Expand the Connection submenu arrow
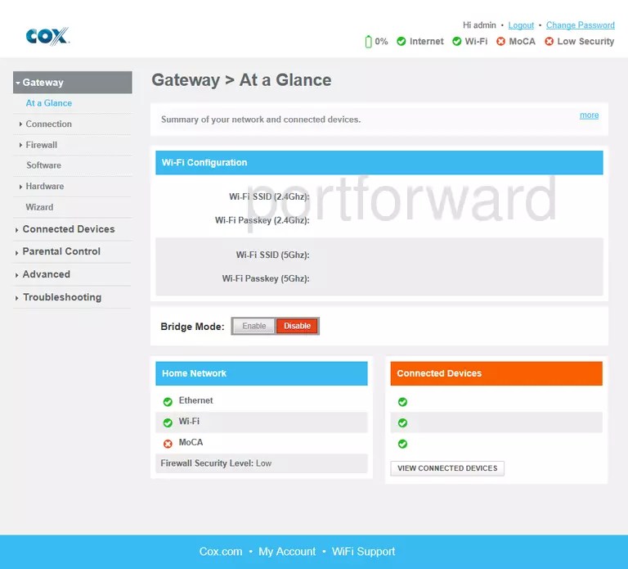The height and width of the screenshot is (569, 628). [x=20, y=124]
